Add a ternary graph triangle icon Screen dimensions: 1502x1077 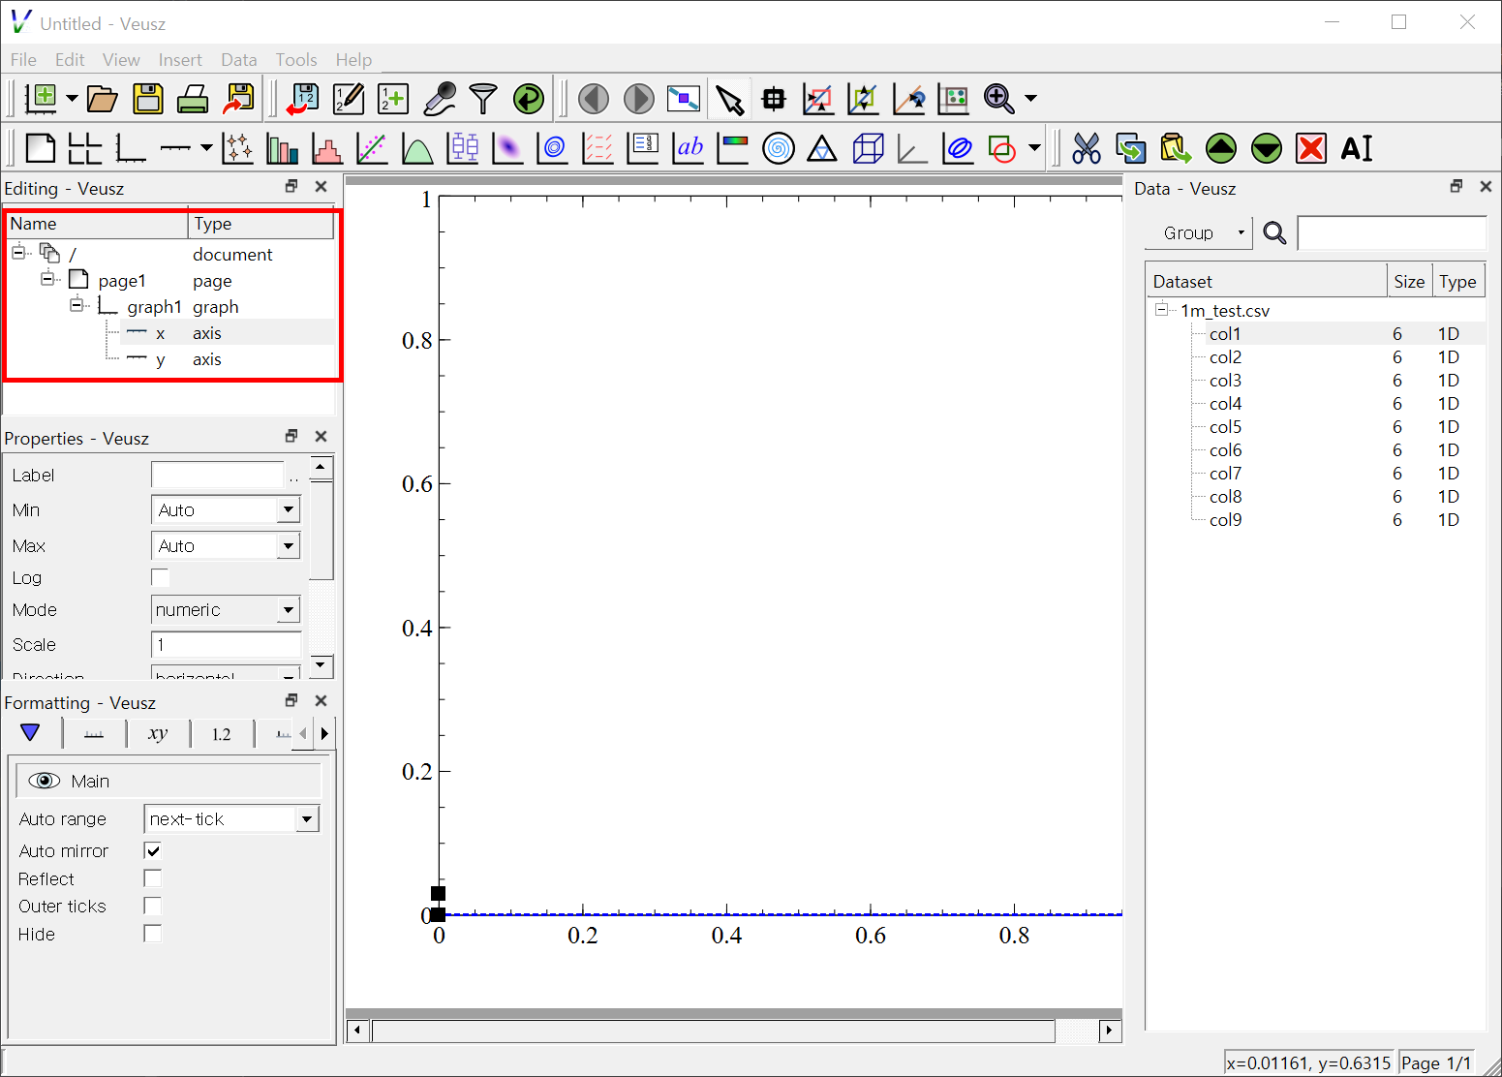pos(822,148)
